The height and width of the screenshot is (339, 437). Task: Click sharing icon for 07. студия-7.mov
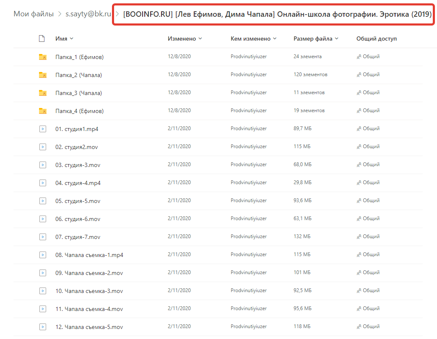point(359,236)
